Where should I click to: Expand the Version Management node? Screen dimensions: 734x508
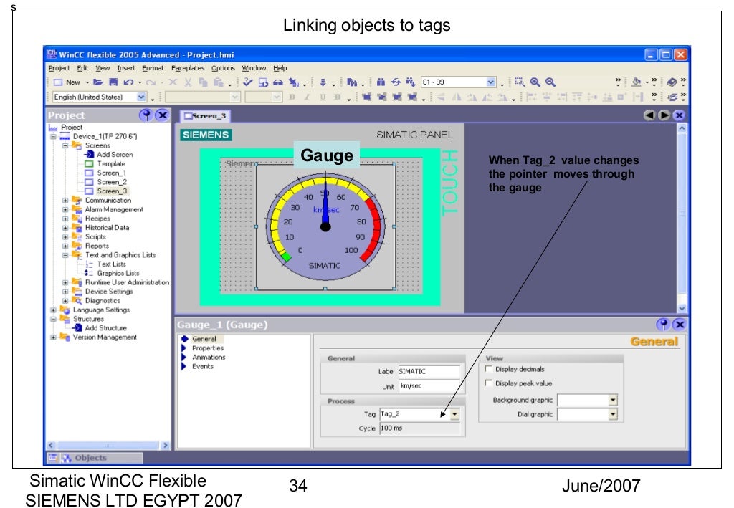[x=53, y=337]
